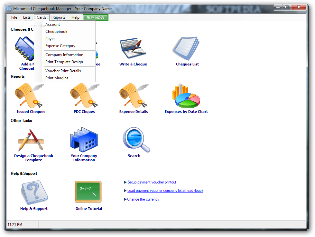Select Company Information menu entry
Viewport: 315px width, 237px height.
click(x=65, y=55)
